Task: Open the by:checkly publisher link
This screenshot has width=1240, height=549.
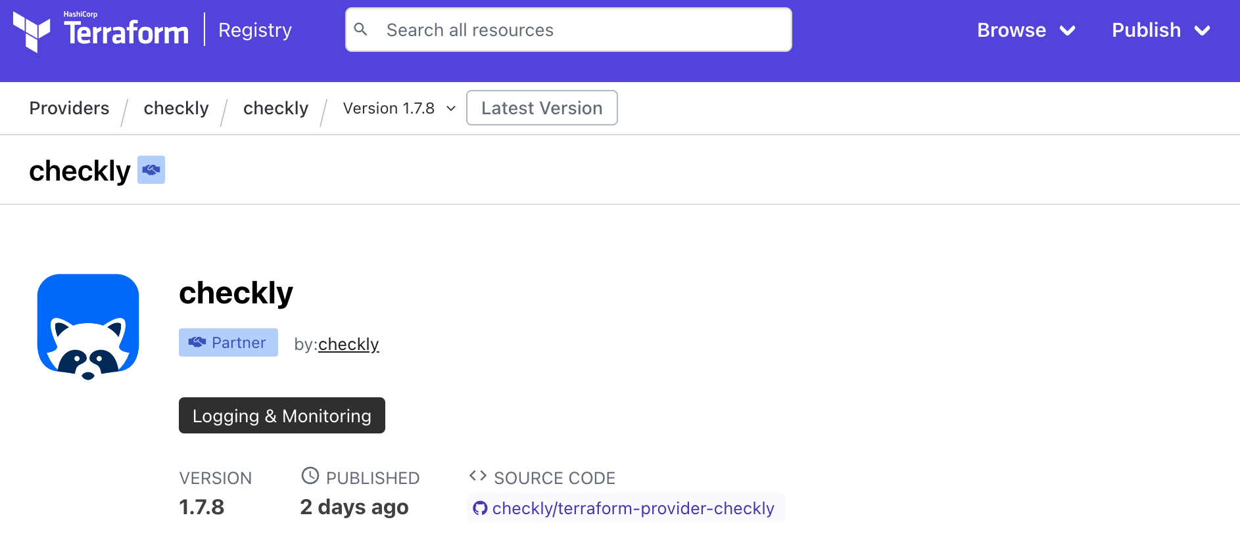Action: (348, 344)
